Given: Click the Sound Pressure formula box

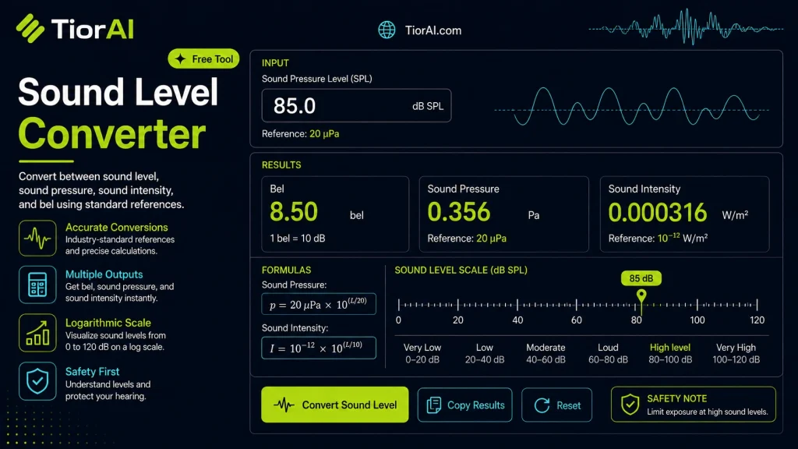Looking at the screenshot, I should pos(319,304).
